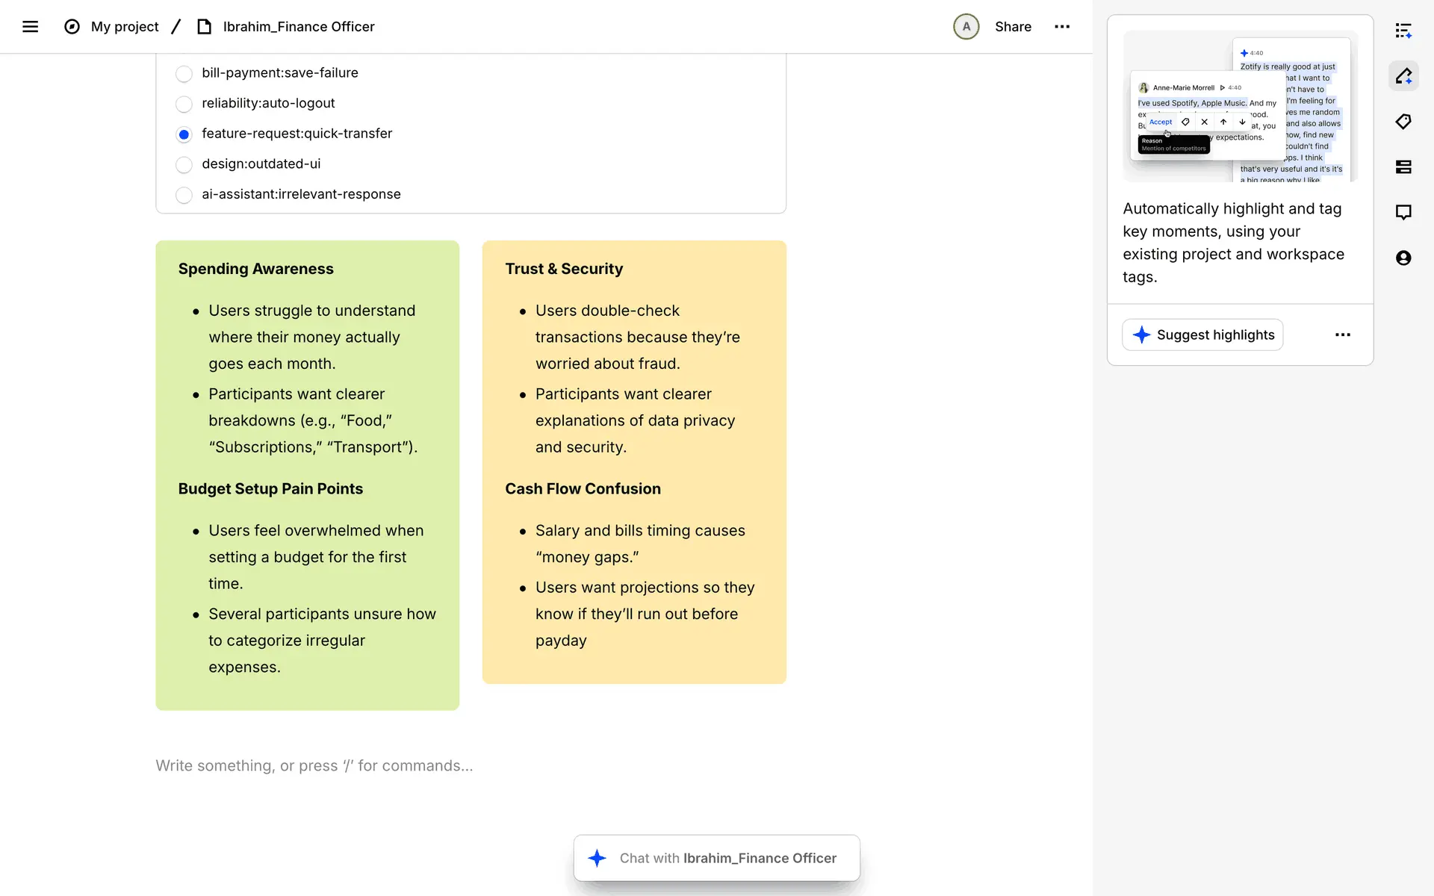Select bill-payment:save-failure radio option
Screen dimensions: 1434x896
pyautogui.click(x=184, y=74)
